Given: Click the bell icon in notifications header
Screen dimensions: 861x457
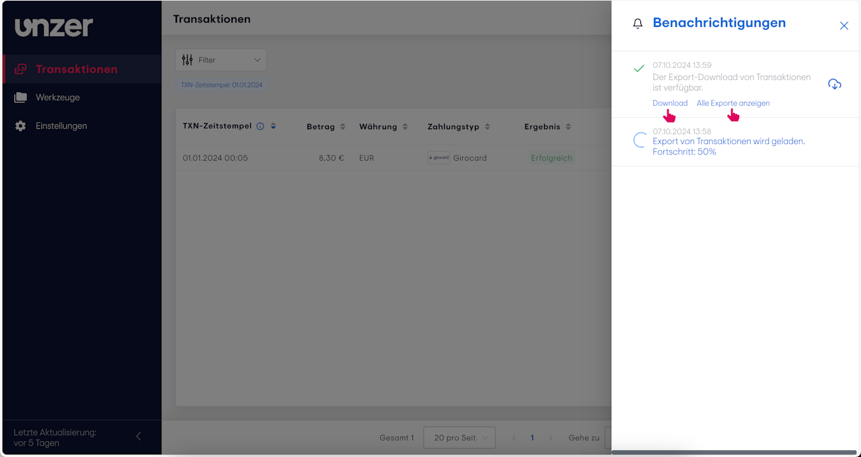Looking at the screenshot, I should [638, 24].
